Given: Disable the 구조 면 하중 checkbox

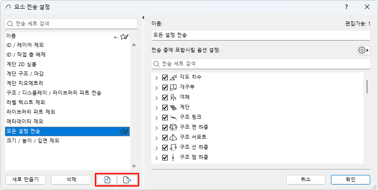Looking at the screenshot, I should [x=165, y=128].
